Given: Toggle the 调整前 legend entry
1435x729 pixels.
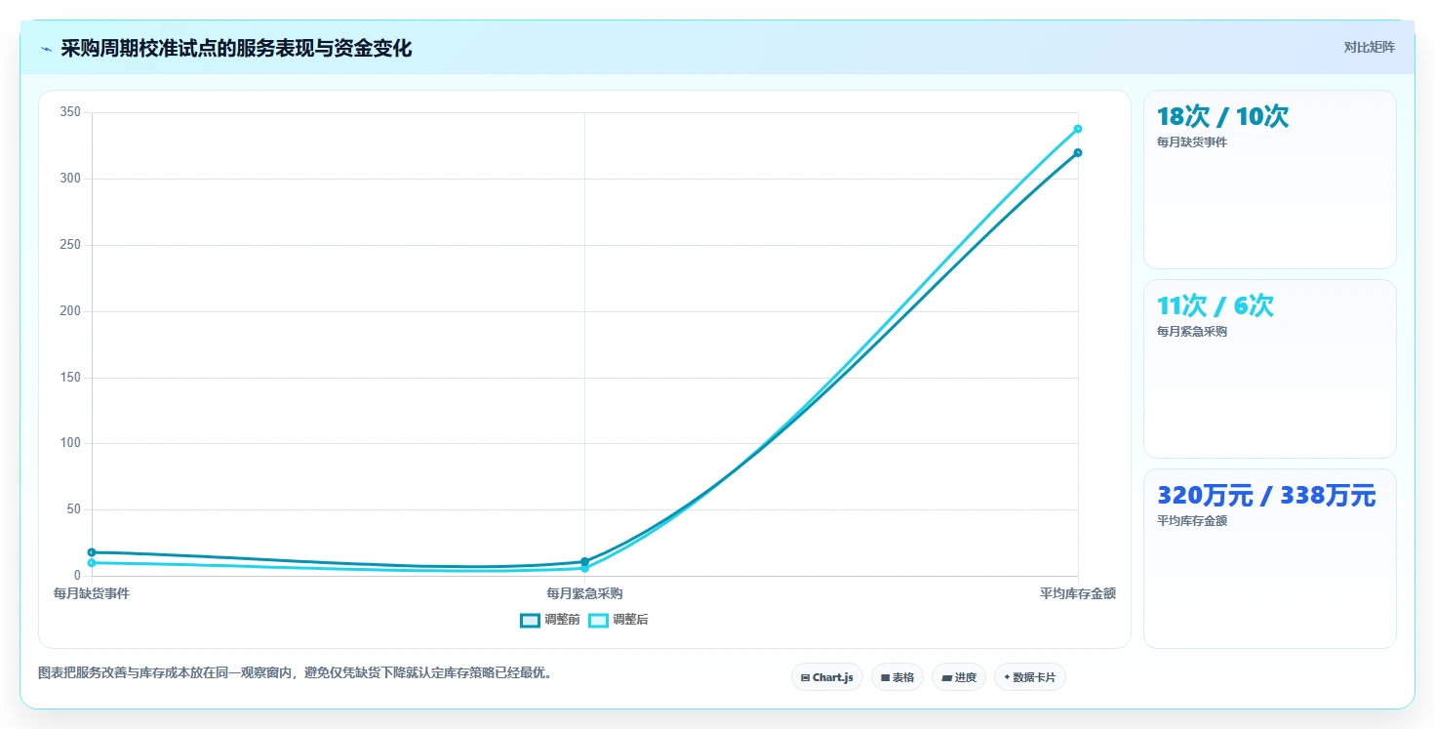Looking at the screenshot, I should [550, 620].
